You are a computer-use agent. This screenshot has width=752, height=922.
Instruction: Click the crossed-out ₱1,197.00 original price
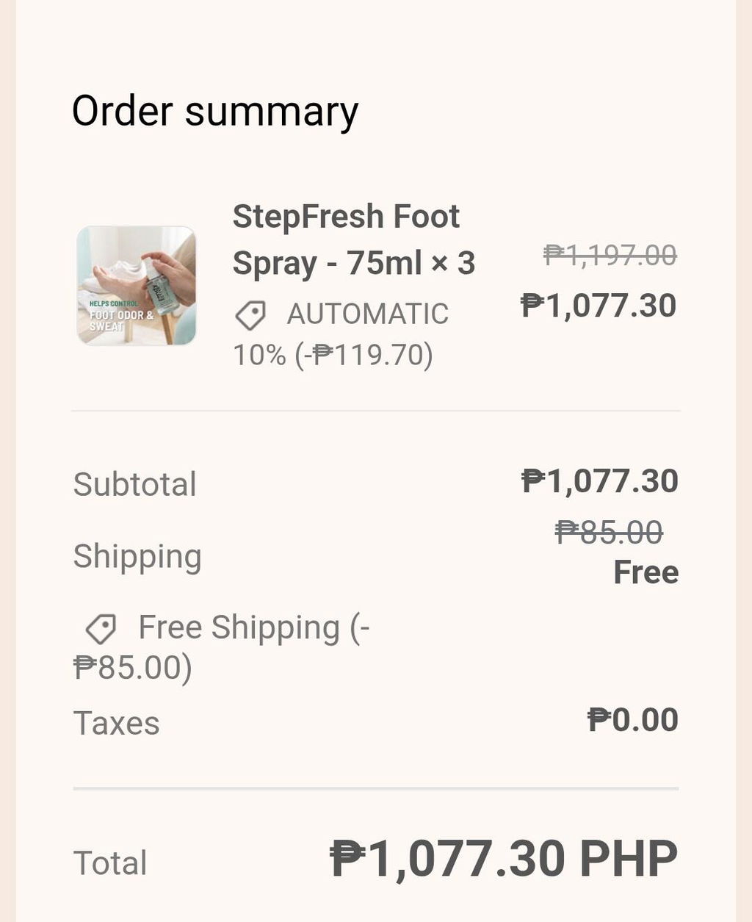click(610, 256)
